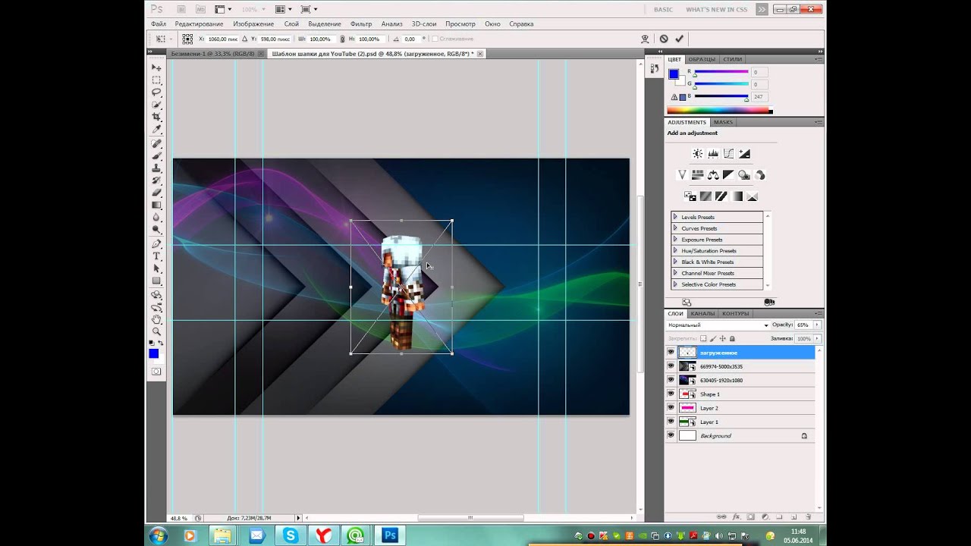971x546 pixels.
Task: Open the Нормальный blend mode dropdown
Action: click(718, 325)
